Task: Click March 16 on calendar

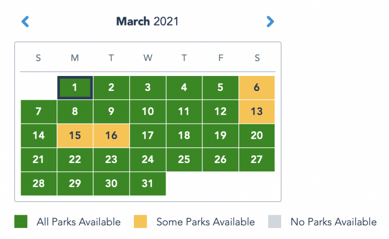Action: coord(111,135)
